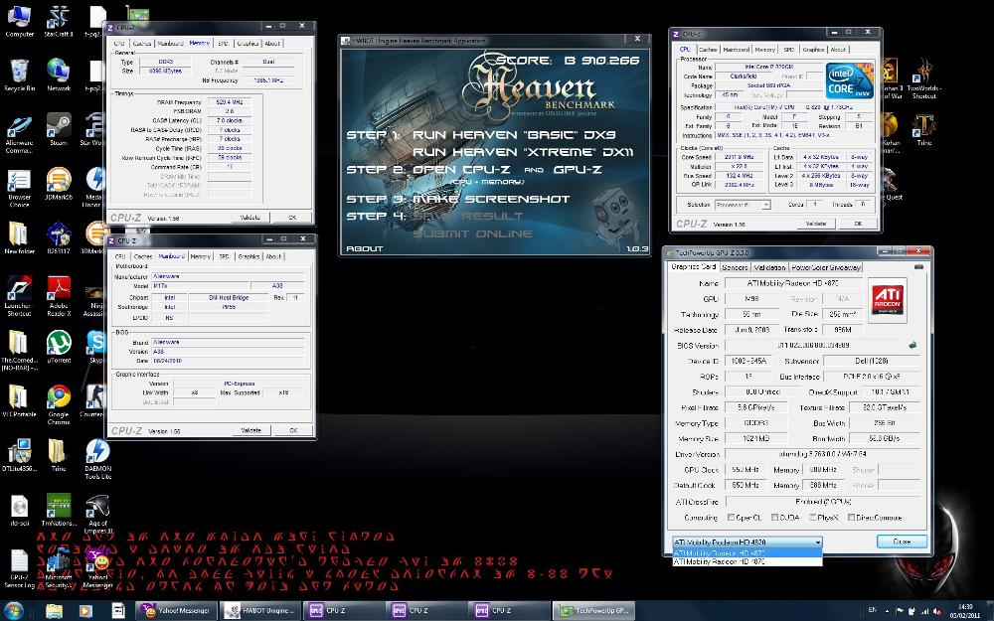The width and height of the screenshot is (994, 621).
Task: Switch to Yahoo! Messenger on the taskbar
Action: 178,611
